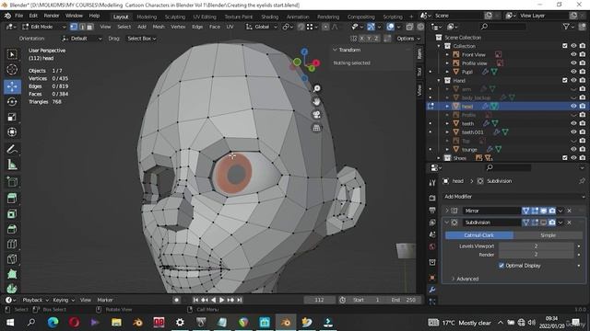Open the Options dropdown
The width and height of the screenshot is (590, 331).
point(407,39)
